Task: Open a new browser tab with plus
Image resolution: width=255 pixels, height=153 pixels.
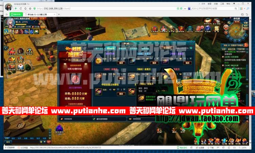Action: pos(59,15)
